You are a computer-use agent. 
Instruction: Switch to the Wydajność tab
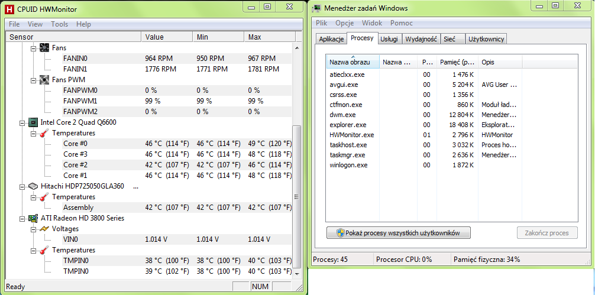421,38
